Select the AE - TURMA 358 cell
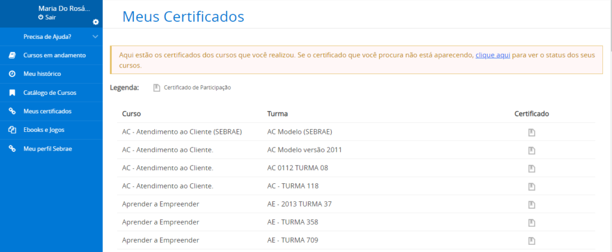The height and width of the screenshot is (252, 612). pos(293,222)
